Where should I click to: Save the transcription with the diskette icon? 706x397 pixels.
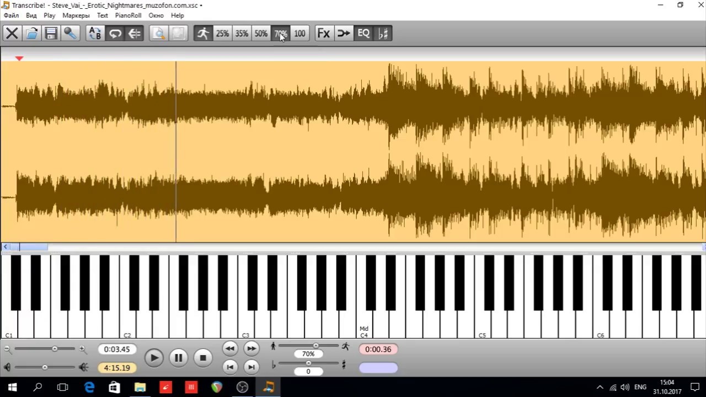coord(50,33)
